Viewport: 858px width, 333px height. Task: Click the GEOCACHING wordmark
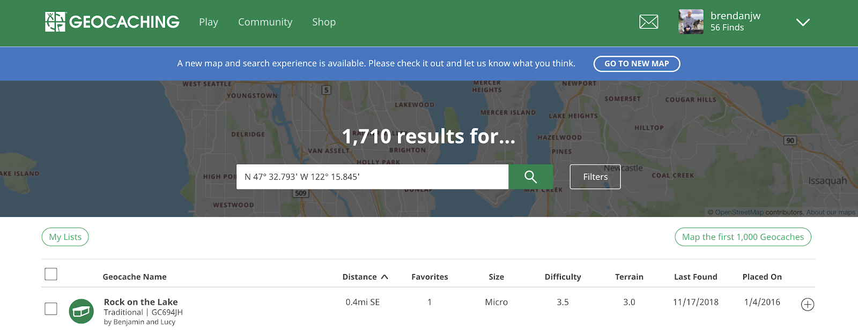(x=124, y=22)
